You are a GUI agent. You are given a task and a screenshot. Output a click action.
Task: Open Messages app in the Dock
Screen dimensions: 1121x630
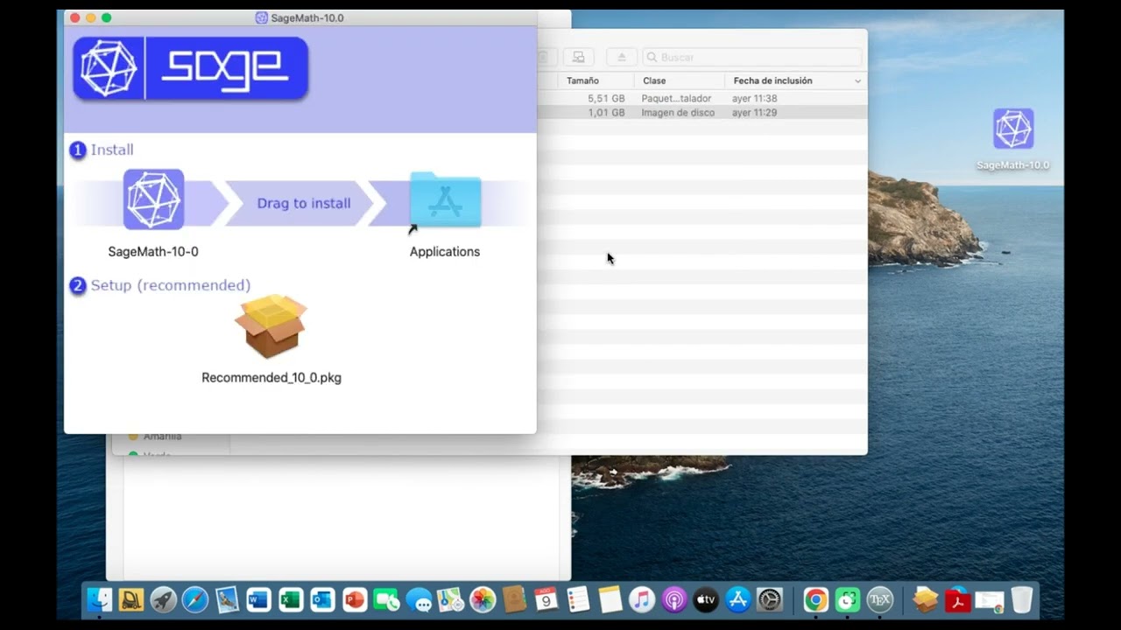(x=419, y=600)
